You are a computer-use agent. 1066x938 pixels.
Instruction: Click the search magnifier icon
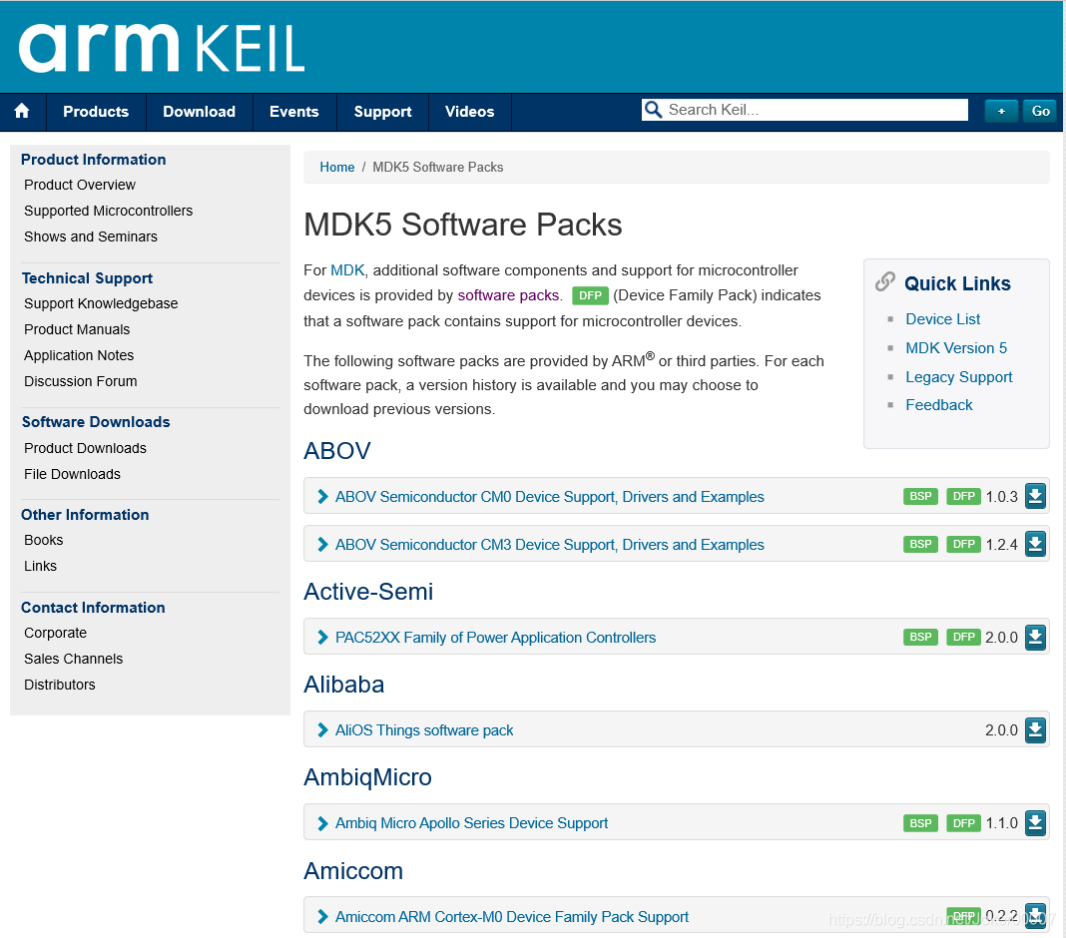653,110
